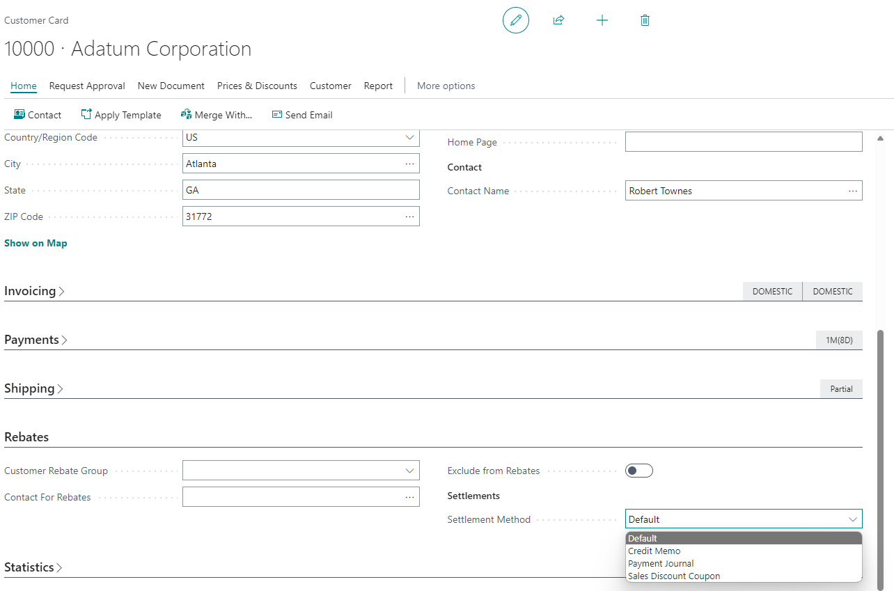
Task: Click the City field showing Atlanta
Action: [301, 164]
